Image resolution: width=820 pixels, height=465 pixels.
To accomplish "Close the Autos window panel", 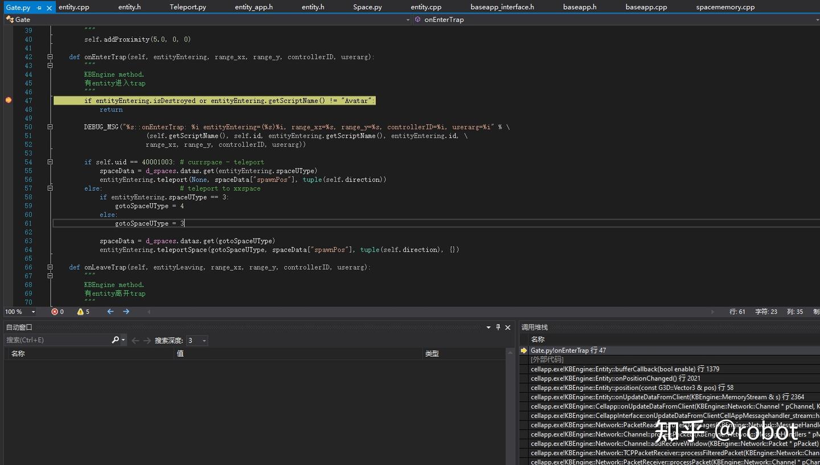I will [x=507, y=327].
